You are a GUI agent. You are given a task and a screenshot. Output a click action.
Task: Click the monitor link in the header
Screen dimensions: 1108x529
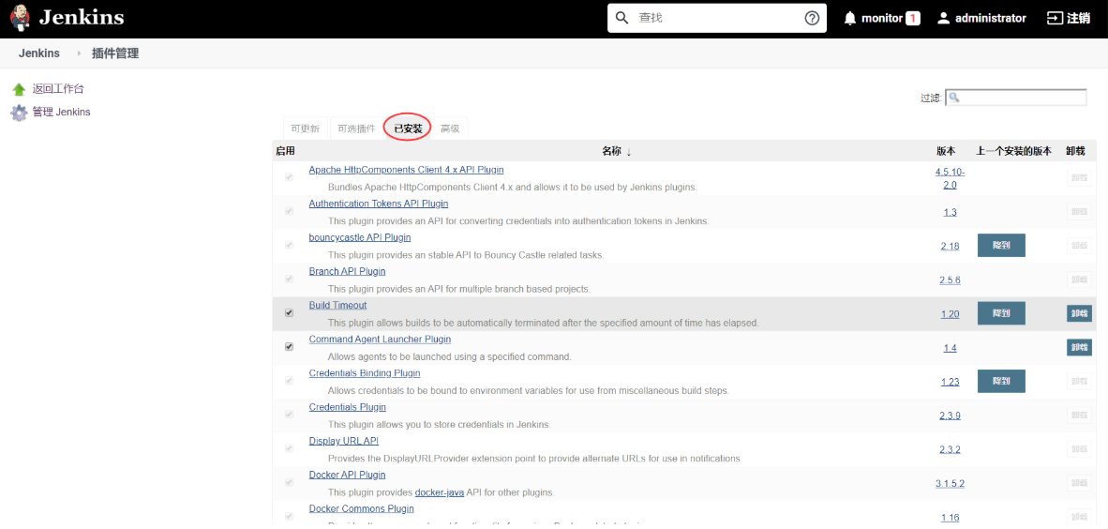point(882,19)
